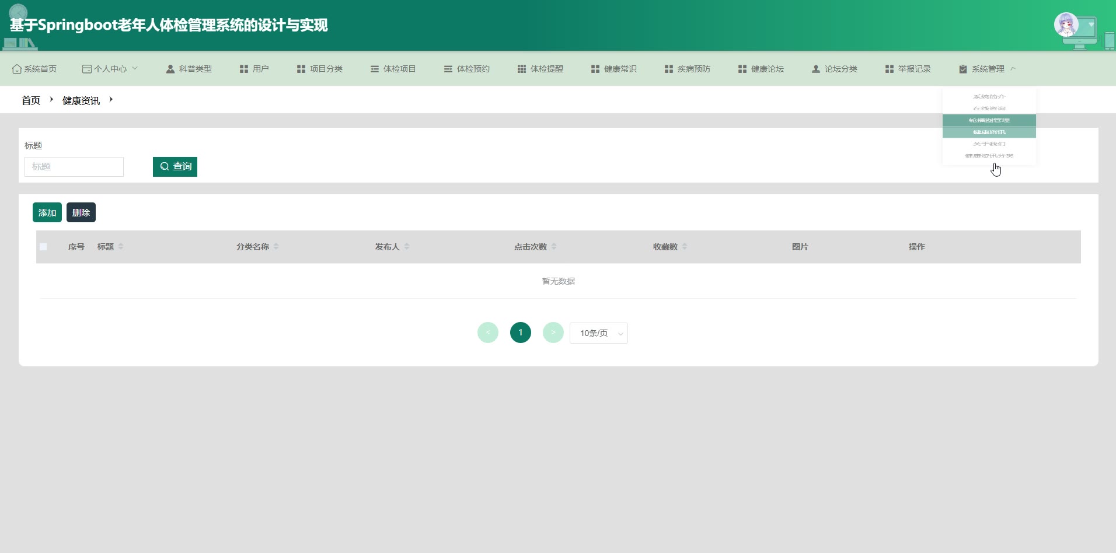Click the 标题 search input field
Viewport: 1116px width, 553px height.
coord(74,167)
